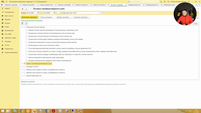Check Неизменность учетной политики по бухгалтерскому учету
The image size is (201, 113).
[26, 33]
